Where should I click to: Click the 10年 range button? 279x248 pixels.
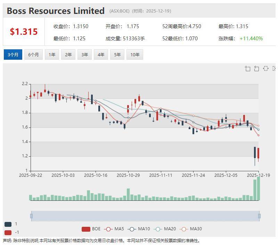(135, 55)
